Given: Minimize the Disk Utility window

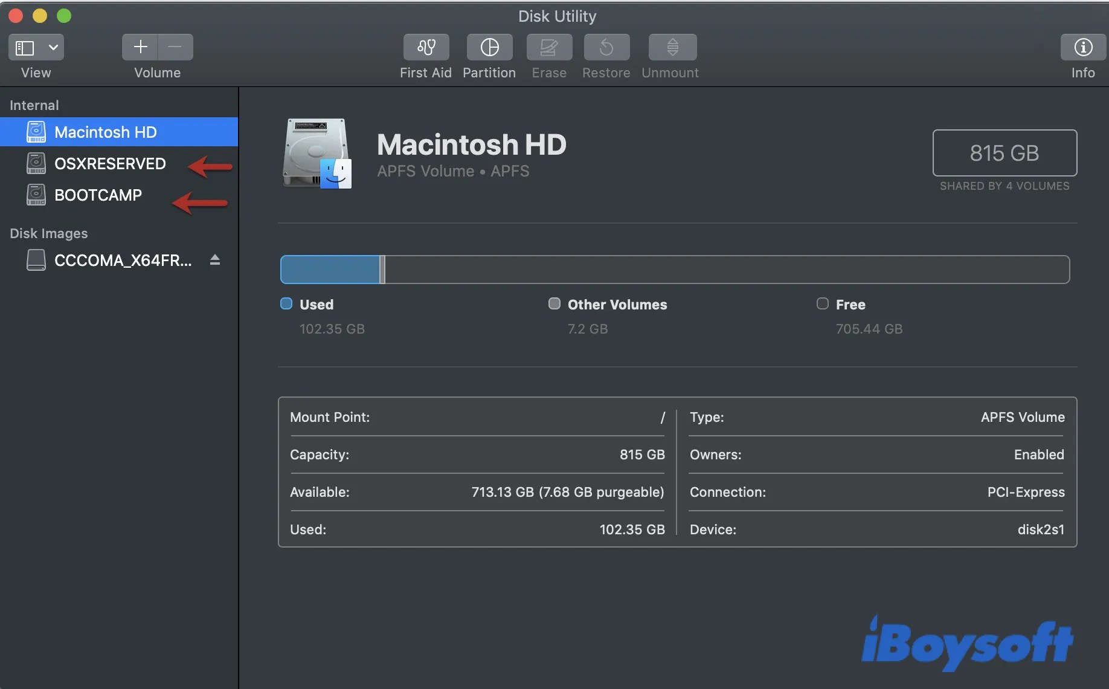Looking at the screenshot, I should [39, 15].
